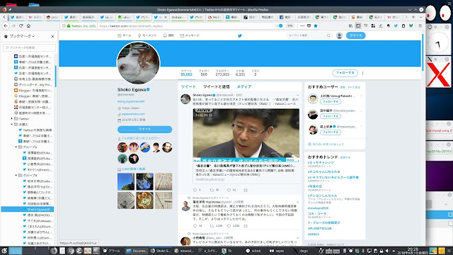This screenshot has height=255, width=453.
Task: Open the egawashoko.com profile link
Action: tap(133, 114)
